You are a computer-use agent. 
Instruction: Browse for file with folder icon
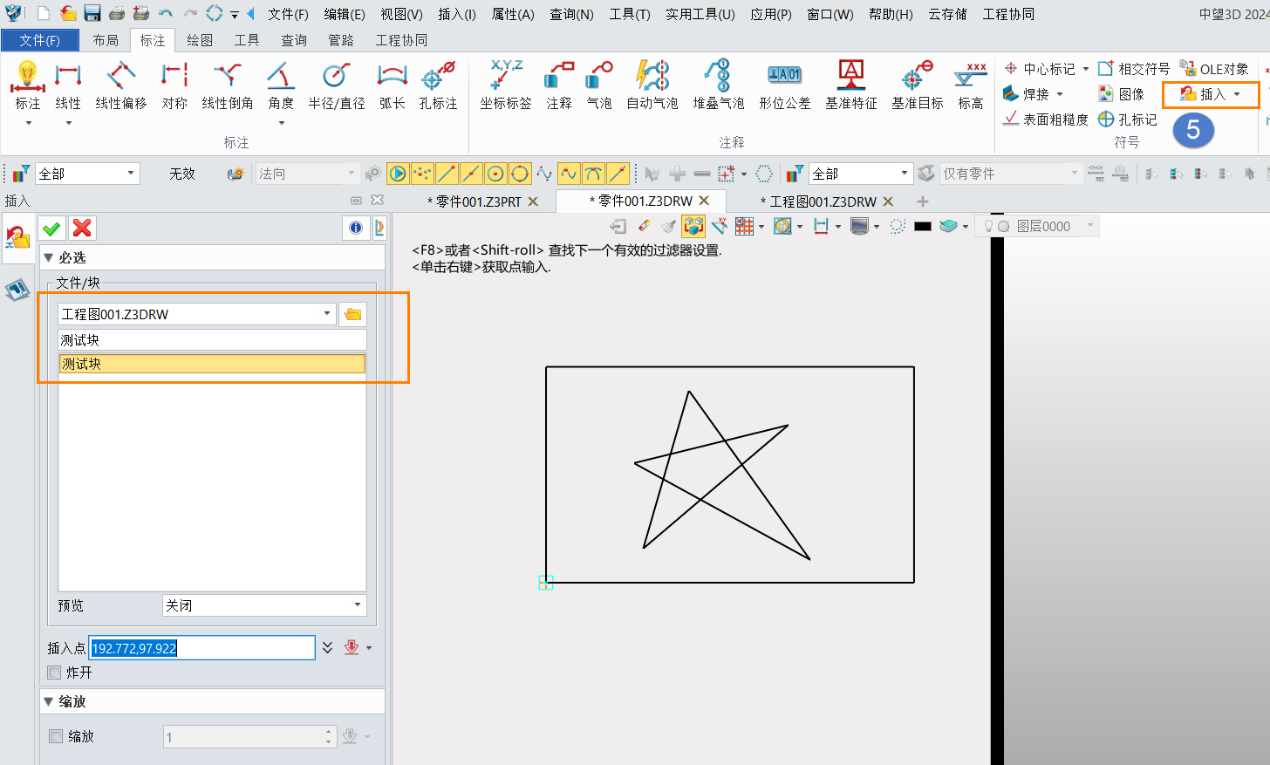tap(352, 314)
